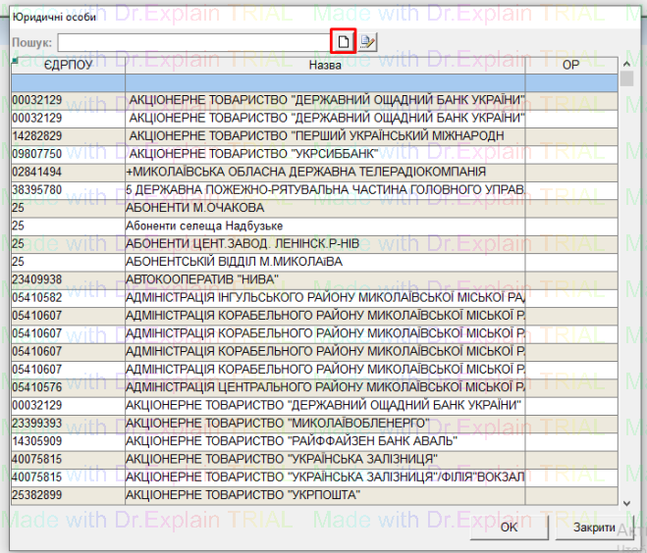Select the УКРПОШТА row
Screen dimensions: 647x553
coord(324,494)
